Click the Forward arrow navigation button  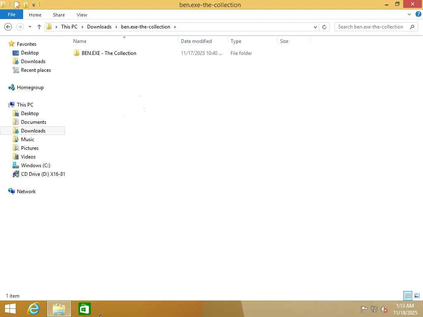[20, 27]
